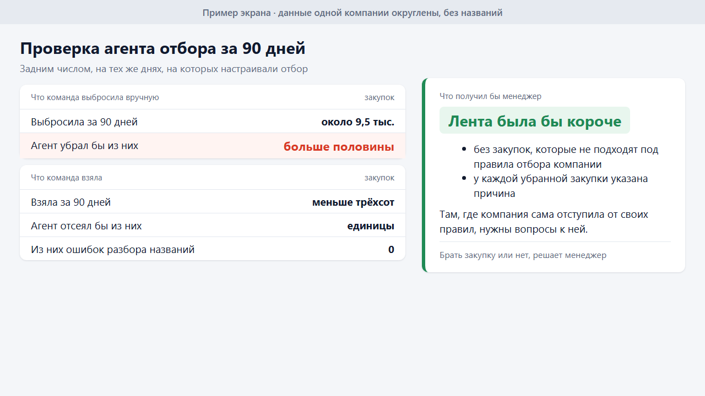Click the value "0" for parsing errors
This screenshot has width=705, height=396.
pyautogui.click(x=391, y=250)
